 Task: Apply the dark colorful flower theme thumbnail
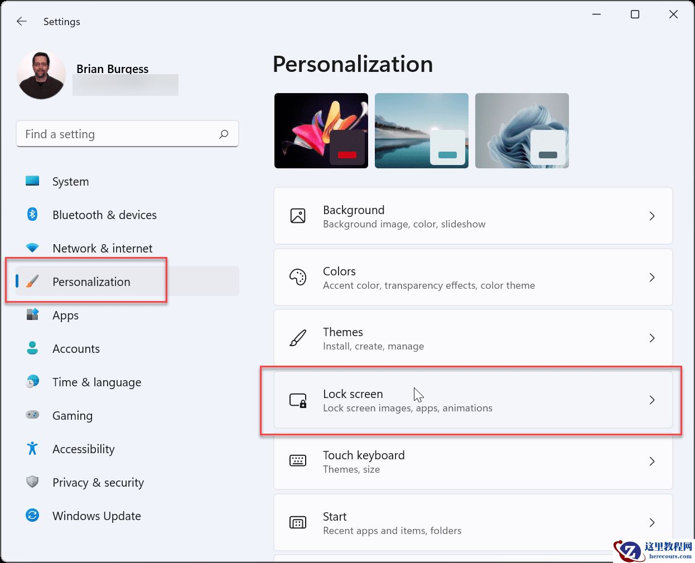point(321,130)
